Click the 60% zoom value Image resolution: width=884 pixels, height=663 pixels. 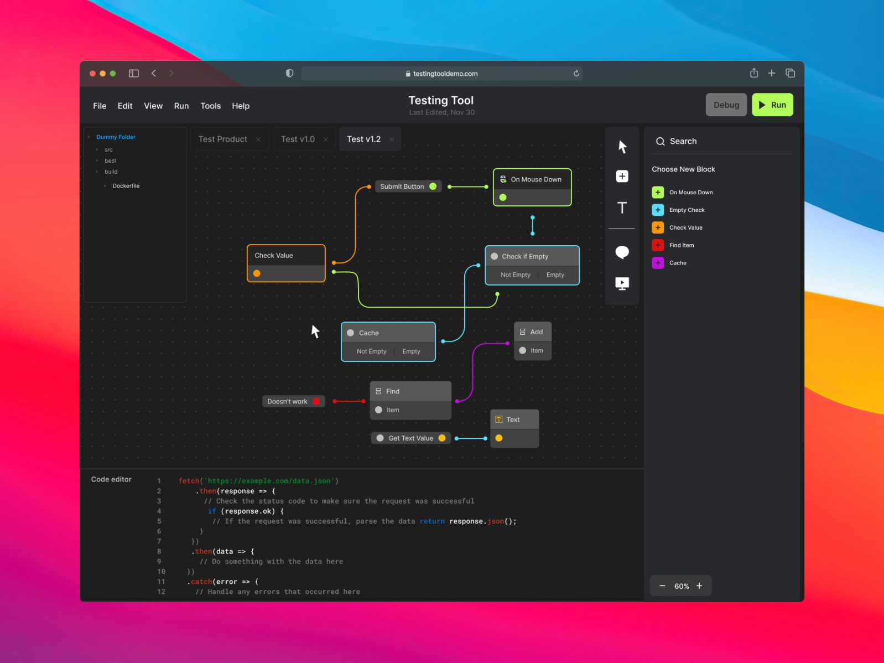682,586
